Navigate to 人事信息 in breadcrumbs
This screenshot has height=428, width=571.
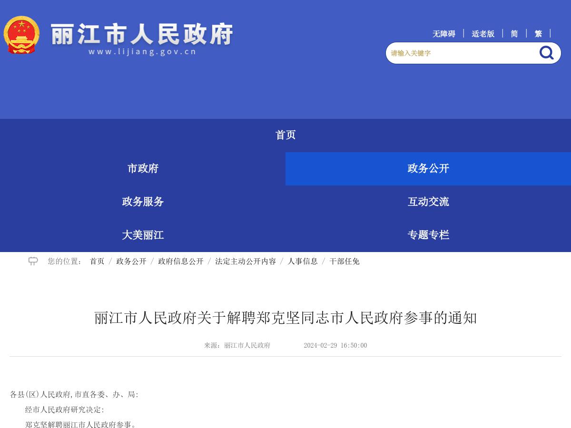pos(303,261)
